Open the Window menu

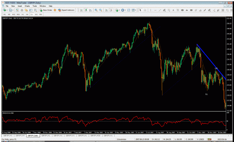[x=43, y=6]
